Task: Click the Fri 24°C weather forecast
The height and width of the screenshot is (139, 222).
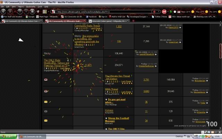Action: pos(215,11)
